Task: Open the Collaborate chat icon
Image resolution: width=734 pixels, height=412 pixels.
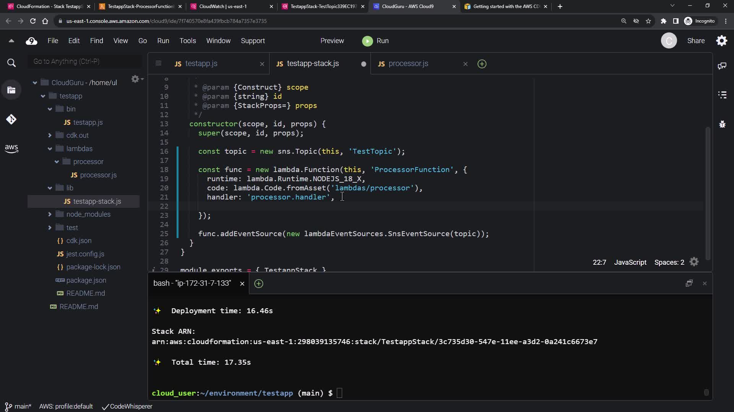Action: tap(722, 66)
